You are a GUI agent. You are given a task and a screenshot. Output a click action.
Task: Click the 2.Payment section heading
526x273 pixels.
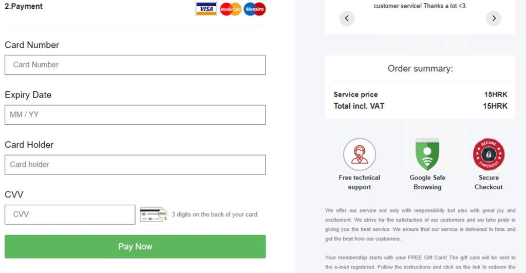pos(24,7)
